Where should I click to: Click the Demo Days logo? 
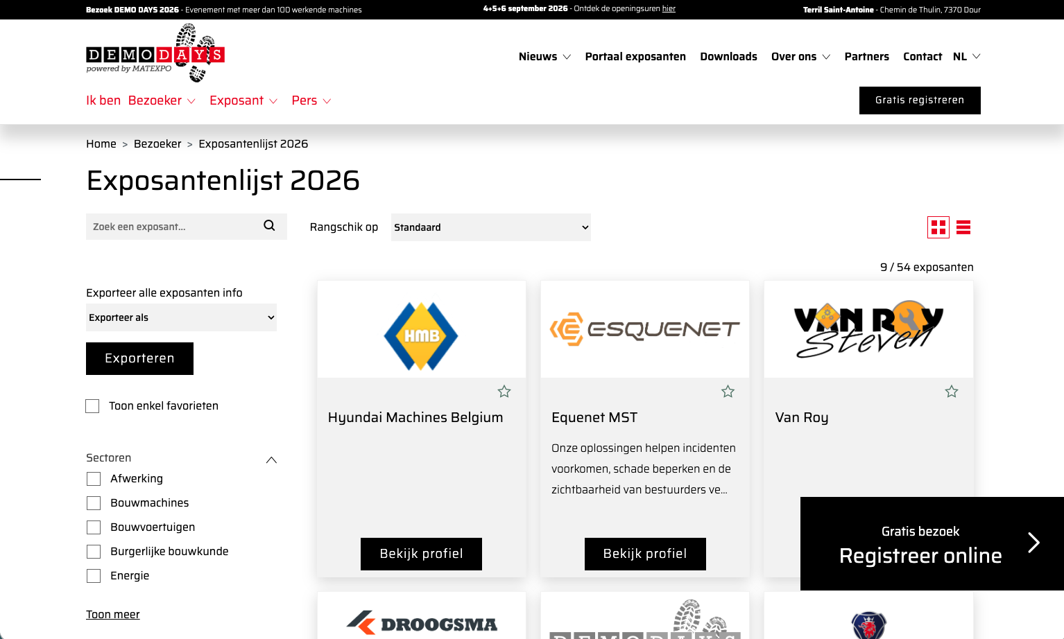point(155,53)
